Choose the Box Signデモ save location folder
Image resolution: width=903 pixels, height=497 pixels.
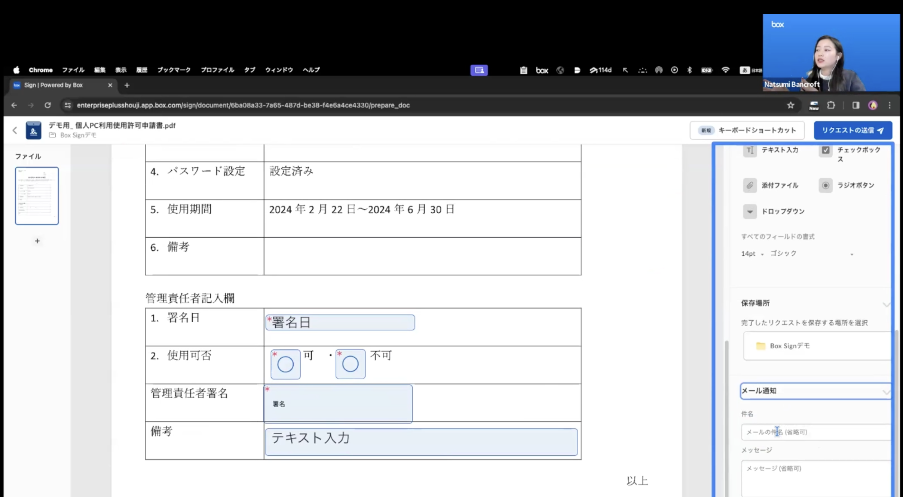[817, 346]
